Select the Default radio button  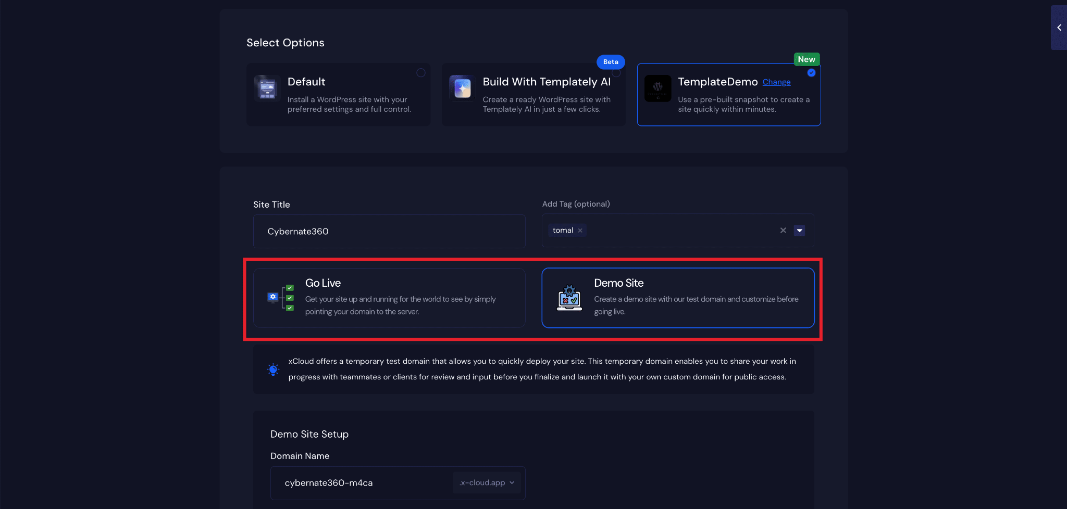[x=421, y=73]
